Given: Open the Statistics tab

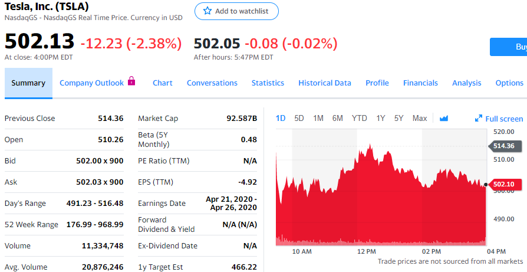Looking at the screenshot, I should point(268,83).
